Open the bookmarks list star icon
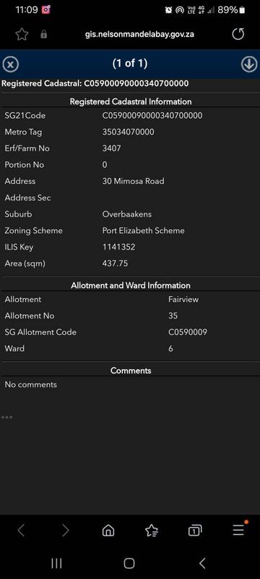The width and height of the screenshot is (260, 579). 152,531
